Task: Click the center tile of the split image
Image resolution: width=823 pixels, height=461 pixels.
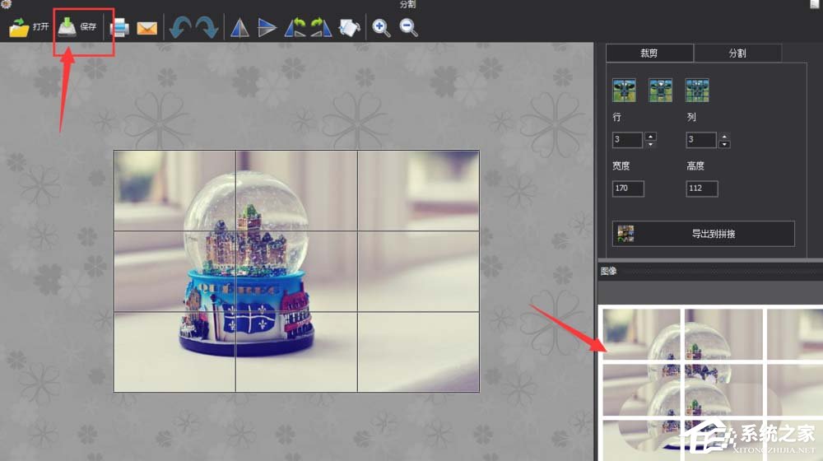Action: point(296,272)
